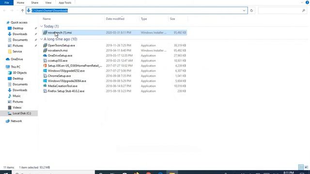Open the App Tools ribbon tab
Image resolution: width=310 pixels, height=174 pixels.
pyautogui.click(x=65, y=3)
